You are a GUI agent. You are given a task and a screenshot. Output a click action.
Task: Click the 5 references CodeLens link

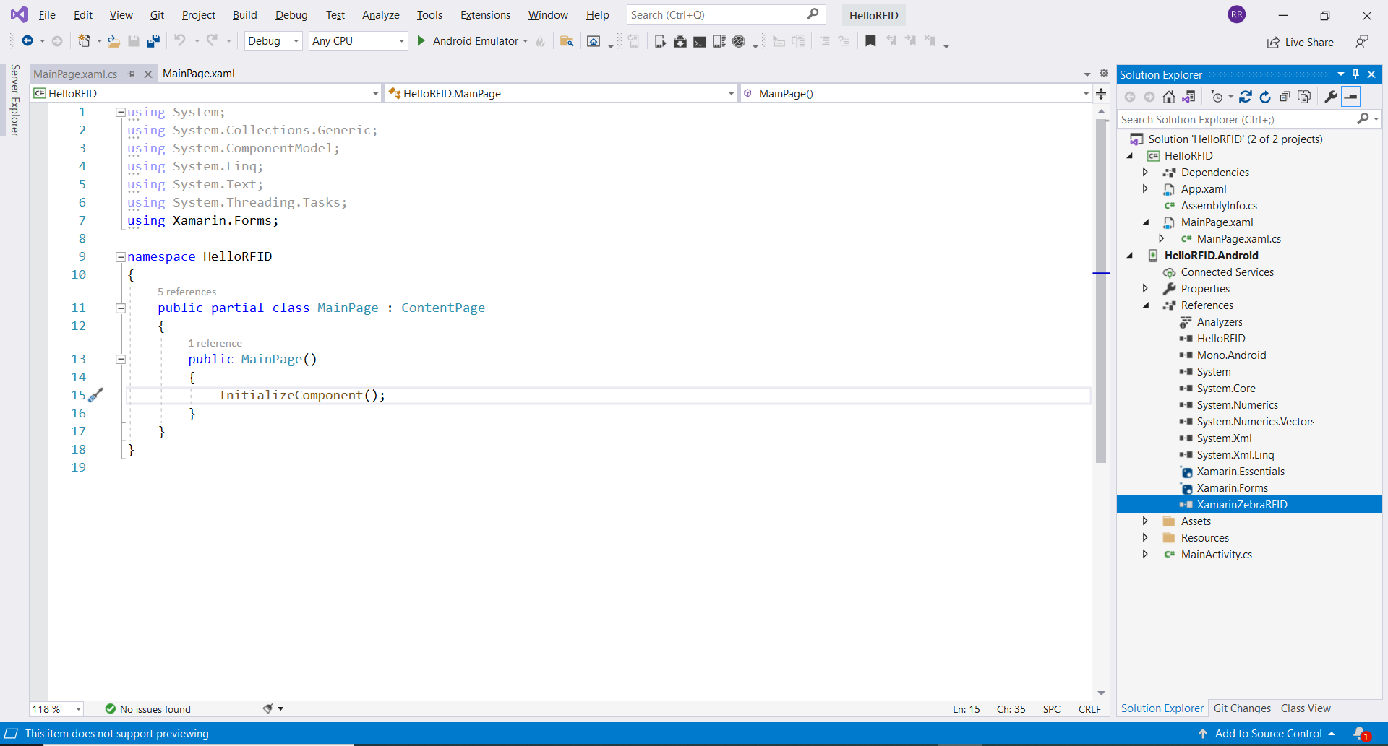pos(187,292)
